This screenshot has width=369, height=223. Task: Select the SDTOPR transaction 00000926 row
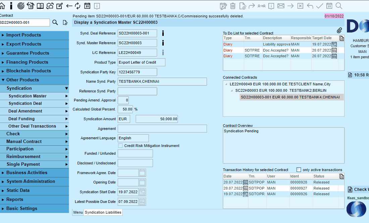(x=280, y=194)
